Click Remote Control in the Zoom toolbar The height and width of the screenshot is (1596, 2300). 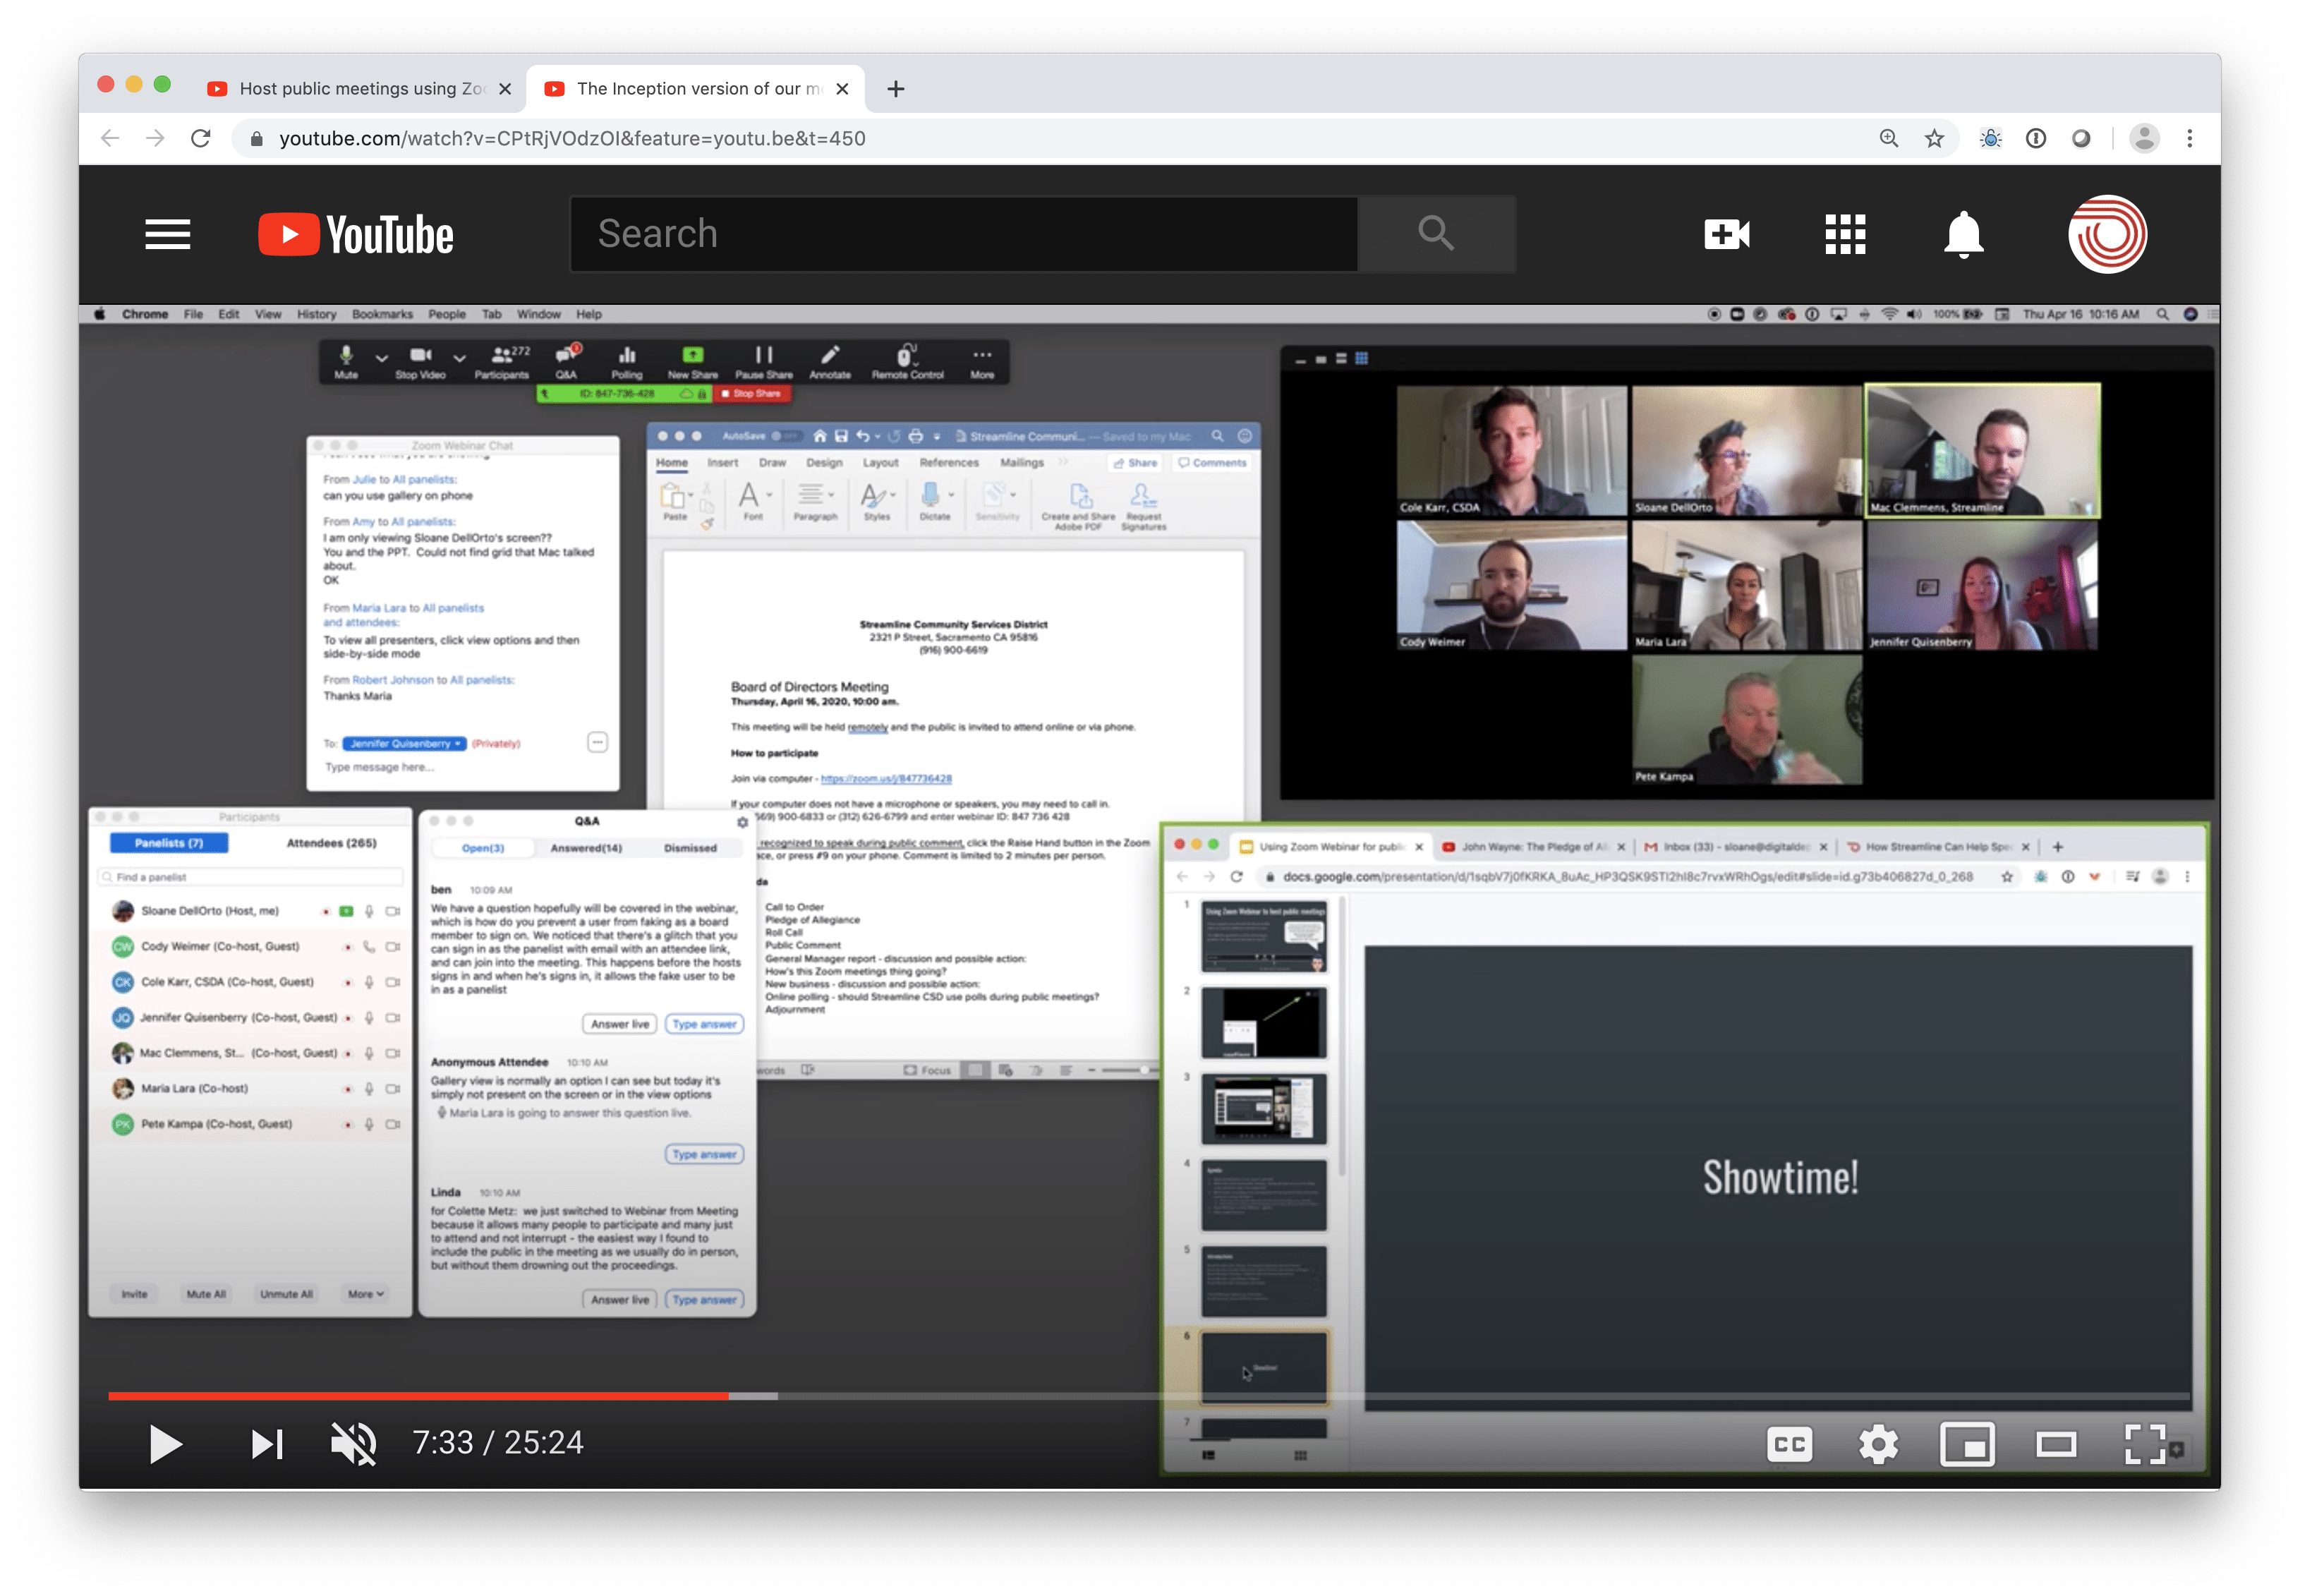pyautogui.click(x=907, y=362)
